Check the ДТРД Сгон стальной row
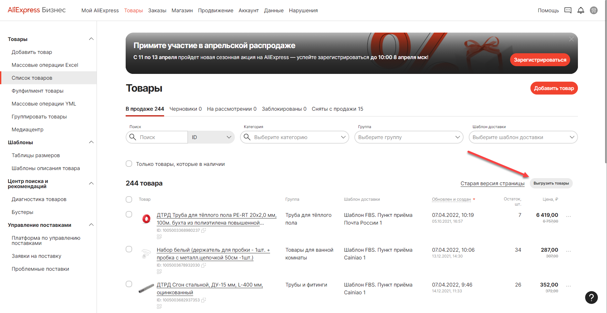Viewport: 607px width, 313px height. click(129, 284)
